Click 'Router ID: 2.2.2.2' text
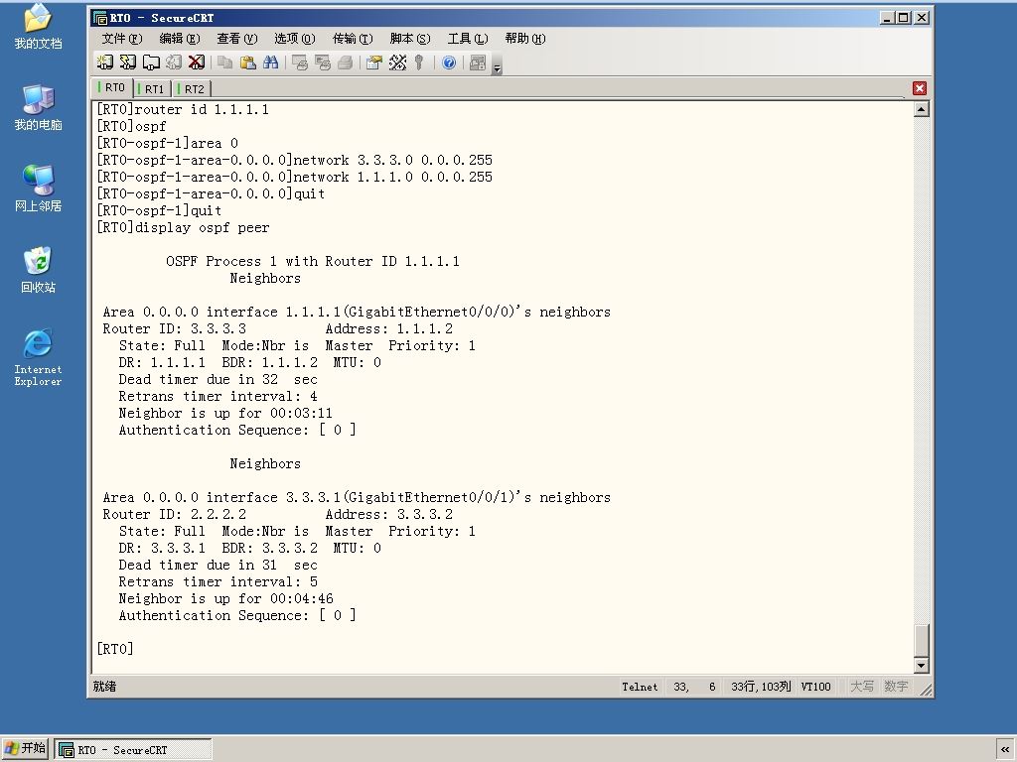This screenshot has height=762, width=1017. (x=175, y=515)
